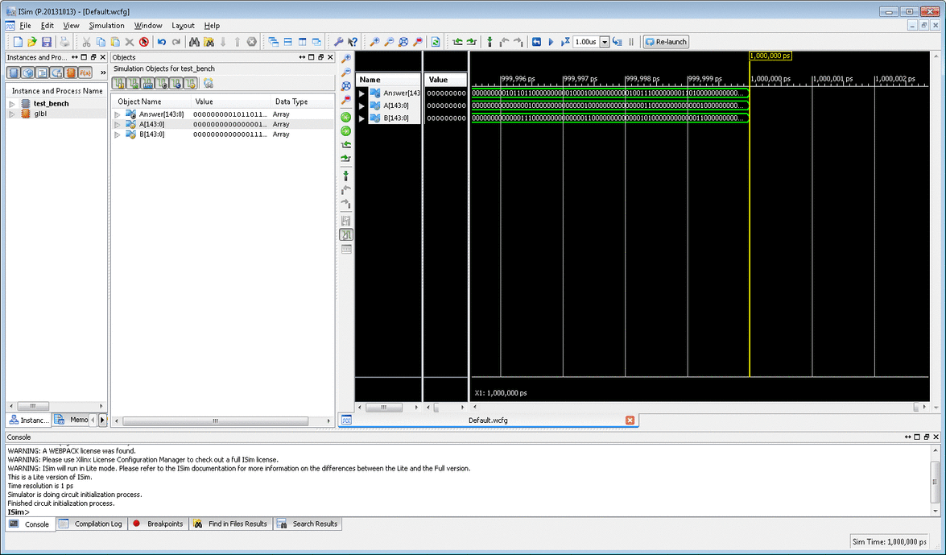Expand the test_bench instance tree node
This screenshot has height=555, width=946.
coord(12,104)
